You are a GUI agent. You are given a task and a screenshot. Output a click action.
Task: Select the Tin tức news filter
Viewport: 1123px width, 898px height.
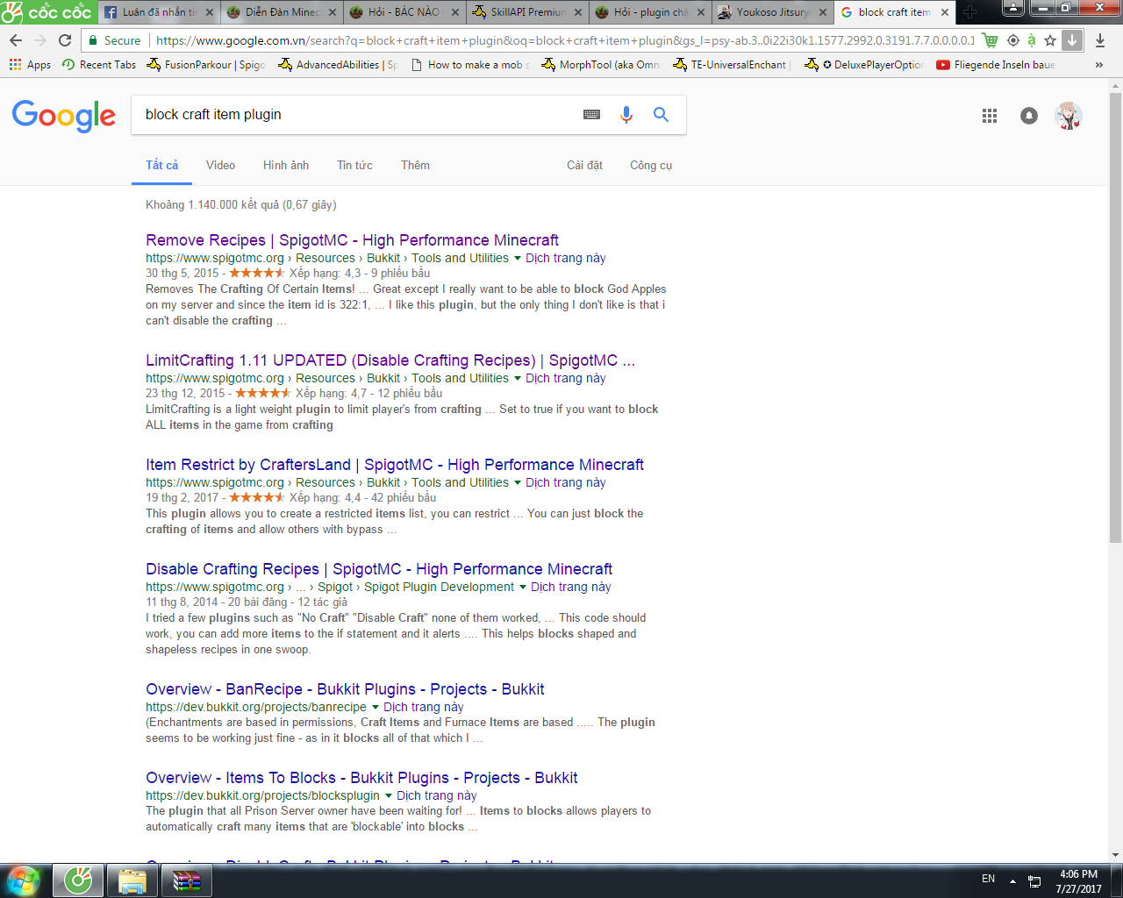[x=354, y=165]
